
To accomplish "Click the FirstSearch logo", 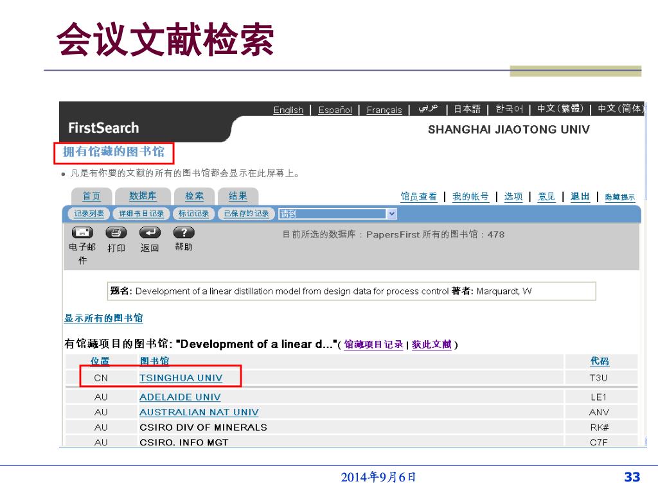I will pyautogui.click(x=103, y=128).
